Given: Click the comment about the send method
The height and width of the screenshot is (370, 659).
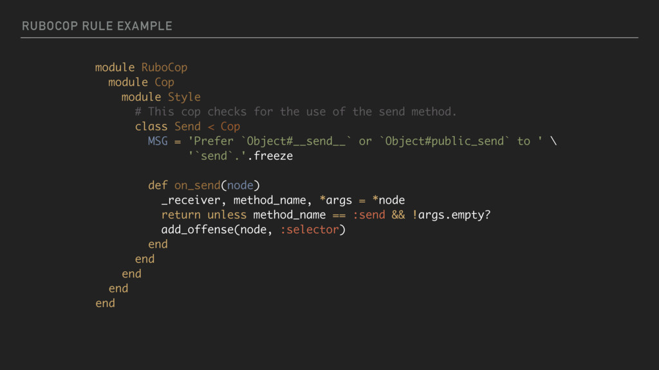Looking at the screenshot, I should point(295,112).
